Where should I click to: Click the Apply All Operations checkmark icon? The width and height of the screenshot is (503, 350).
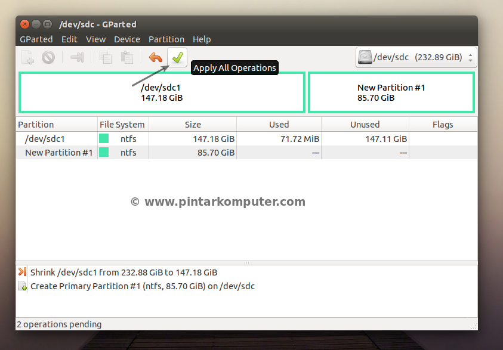177,57
